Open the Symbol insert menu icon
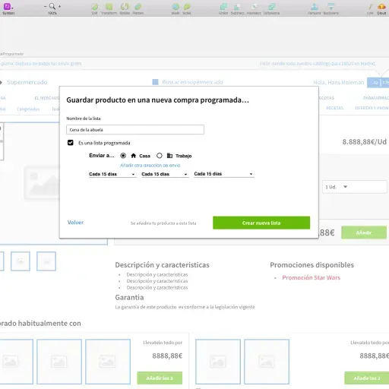The image size is (389, 389). point(8,6)
